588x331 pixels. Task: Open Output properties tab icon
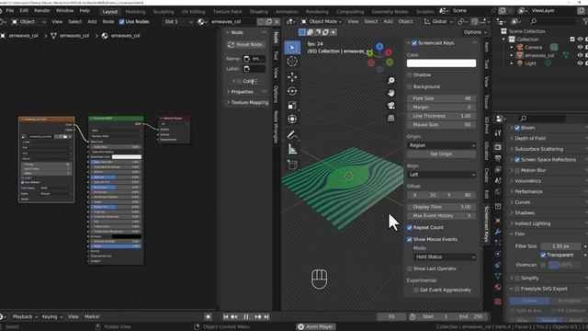pyautogui.click(x=498, y=158)
